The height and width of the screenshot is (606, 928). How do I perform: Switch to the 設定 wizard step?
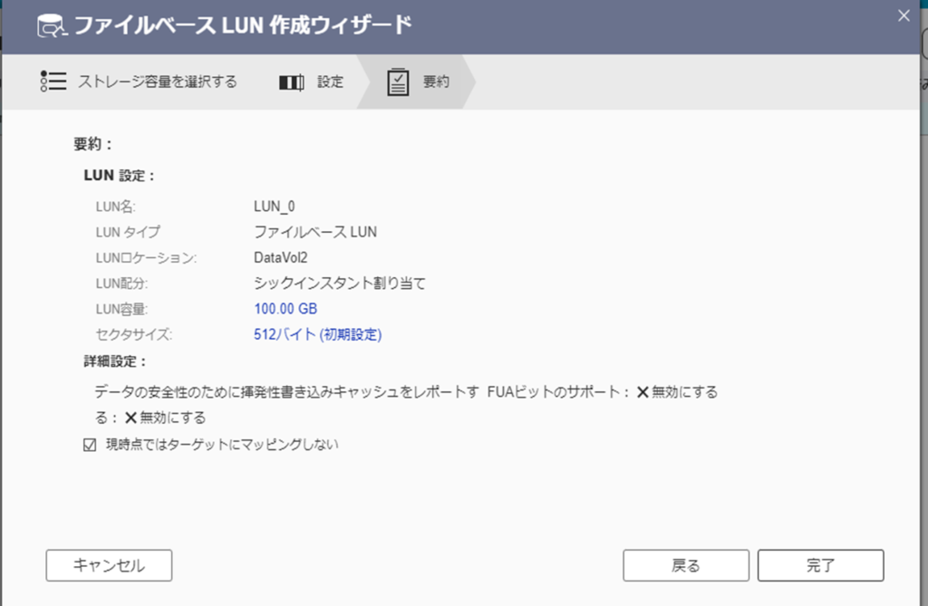[330, 82]
